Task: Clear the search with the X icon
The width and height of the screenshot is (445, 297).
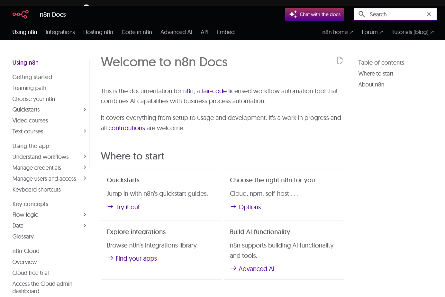Action: click(x=429, y=14)
